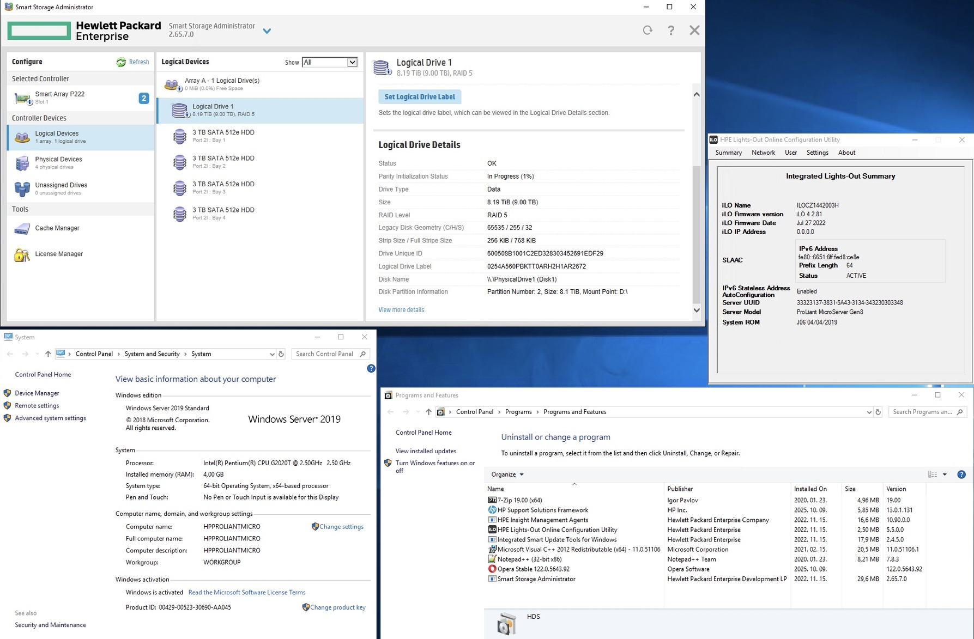
Task: Open Smart Storage Administrator help question mark
Action: (671, 31)
